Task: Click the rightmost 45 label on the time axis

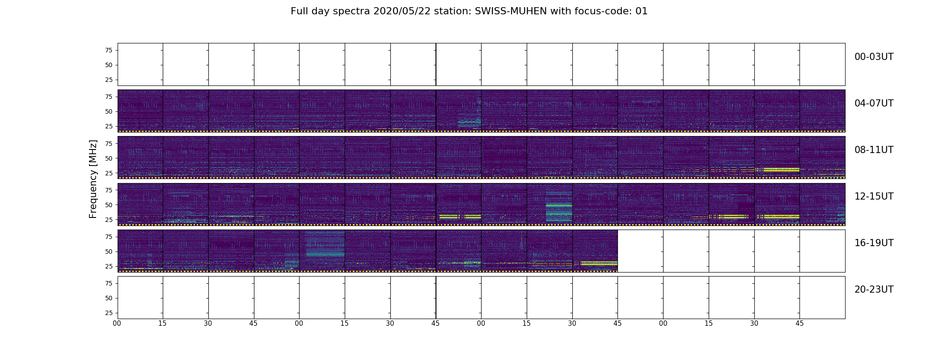Action: tap(799, 324)
